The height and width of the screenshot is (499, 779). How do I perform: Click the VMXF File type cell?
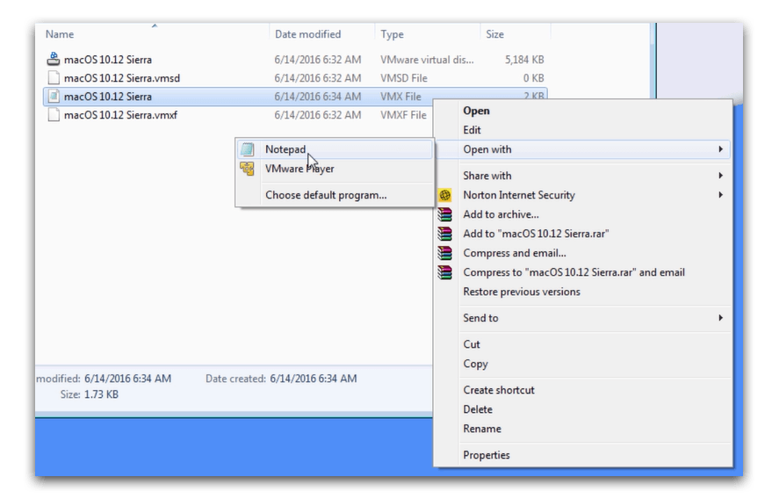point(403,115)
